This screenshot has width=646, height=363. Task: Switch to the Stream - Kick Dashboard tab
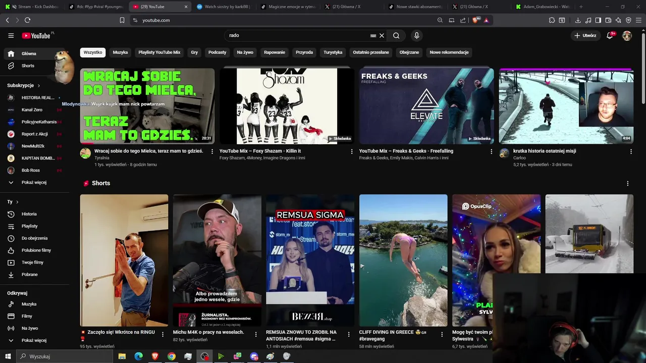coord(34,7)
